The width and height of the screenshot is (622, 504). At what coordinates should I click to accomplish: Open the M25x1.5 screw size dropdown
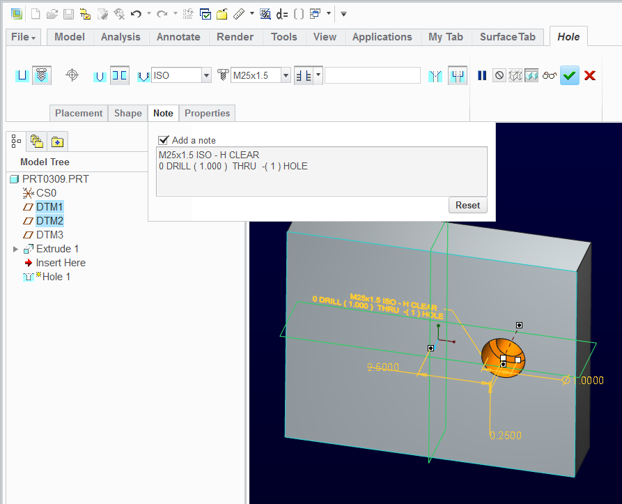pos(286,75)
